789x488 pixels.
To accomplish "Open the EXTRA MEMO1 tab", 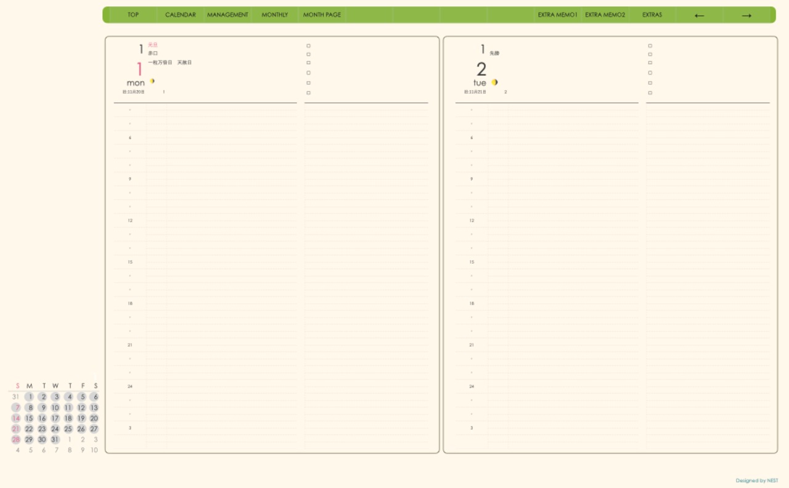I will [557, 15].
